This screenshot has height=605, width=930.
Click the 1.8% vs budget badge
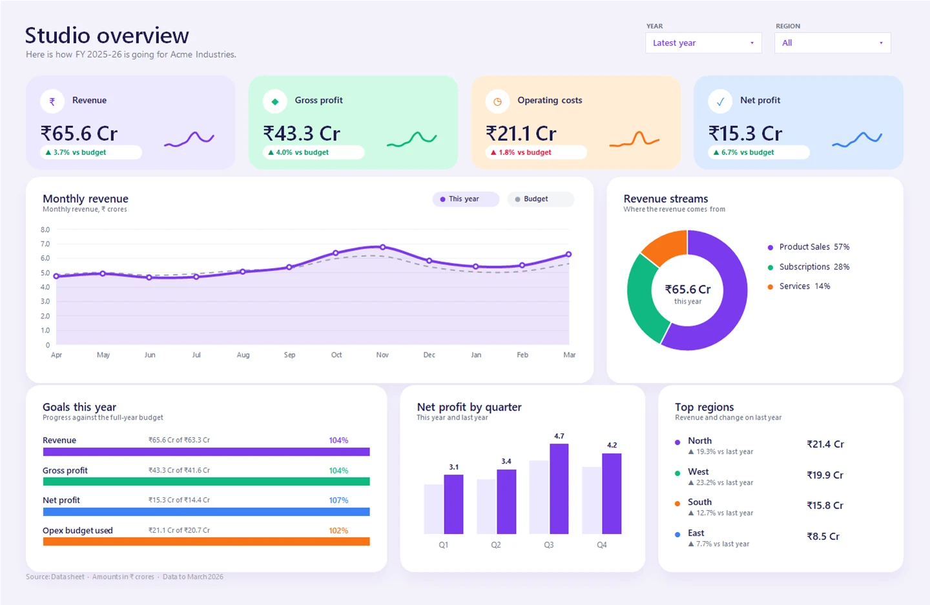(x=536, y=152)
